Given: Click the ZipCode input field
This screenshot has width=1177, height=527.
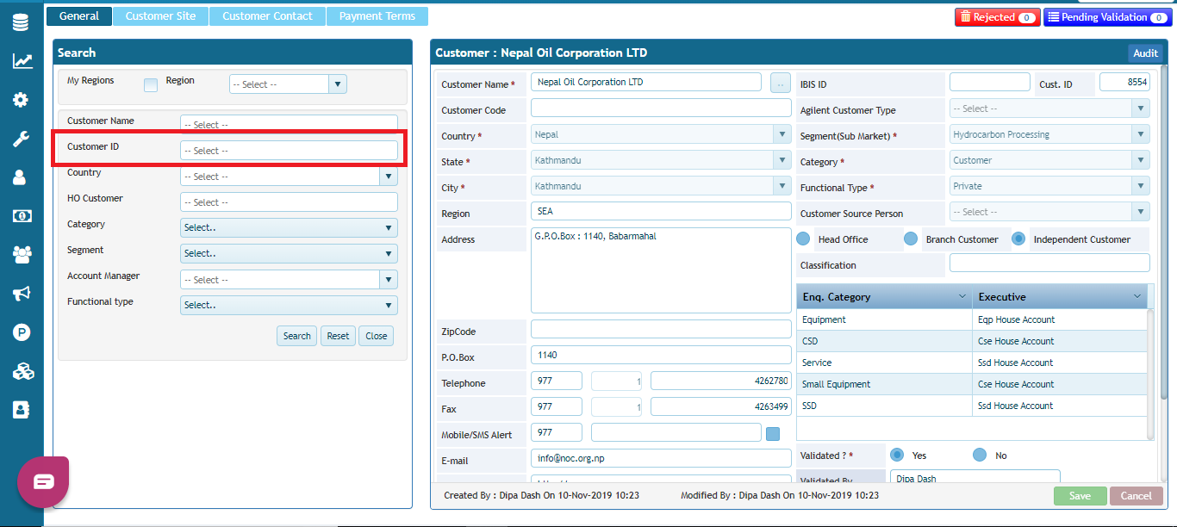Looking at the screenshot, I should (x=661, y=329).
